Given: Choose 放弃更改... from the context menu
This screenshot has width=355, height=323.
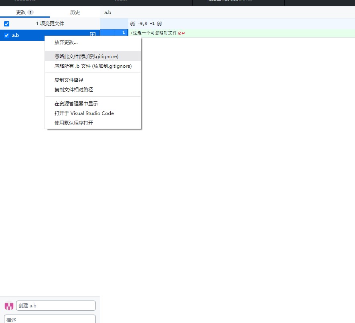Looking at the screenshot, I should point(66,42).
